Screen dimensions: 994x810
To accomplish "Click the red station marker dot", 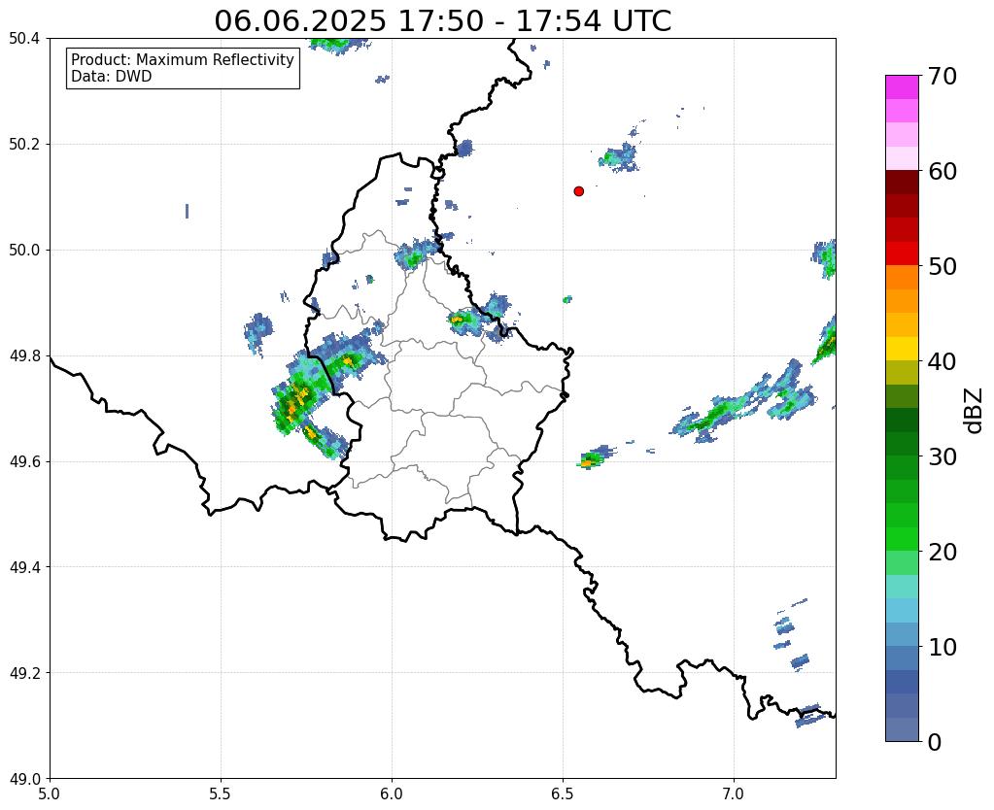I will [x=578, y=190].
